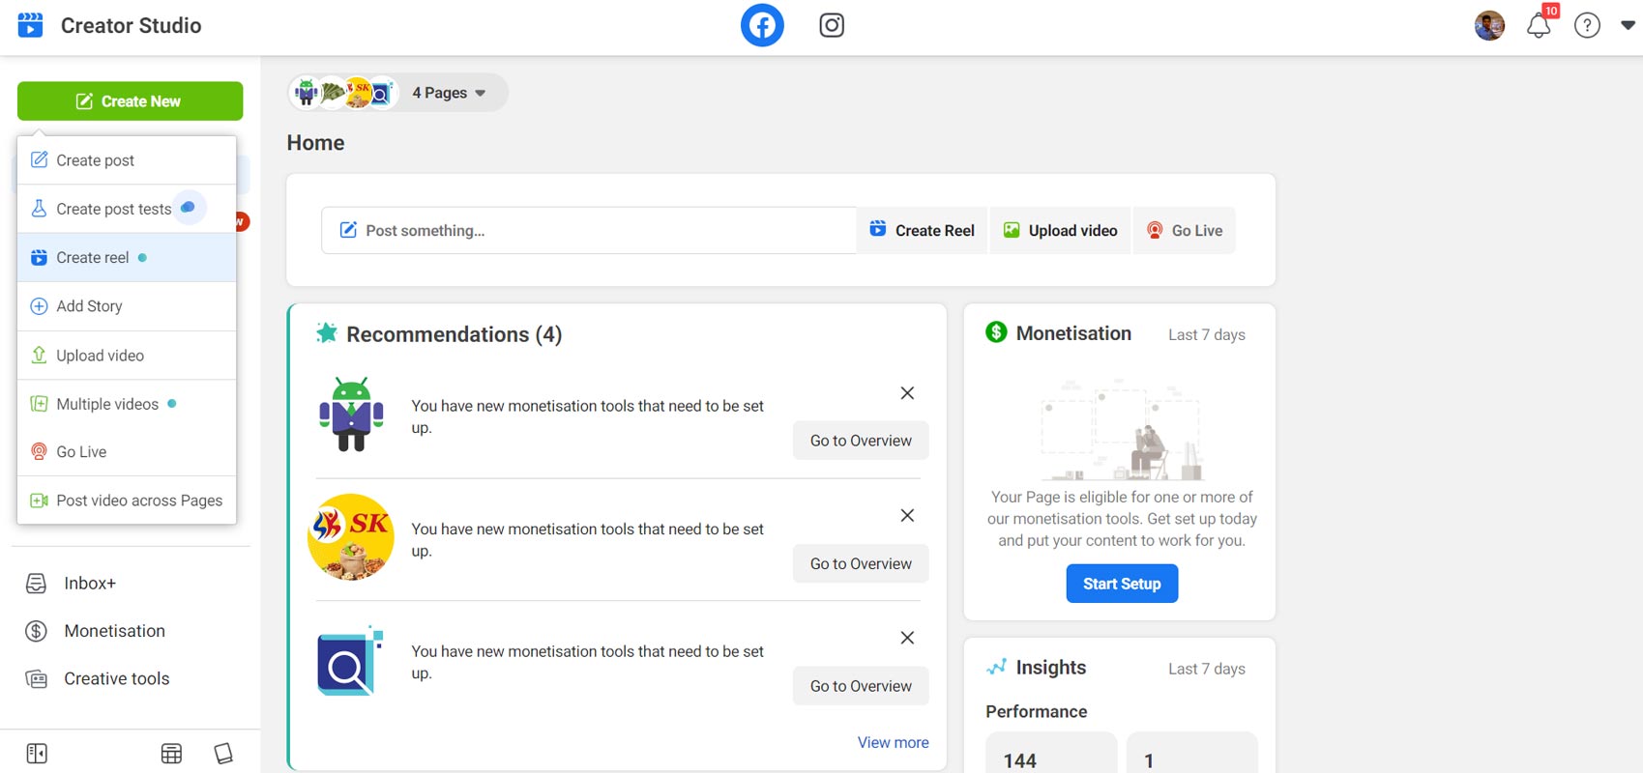Dismiss the Android page recommendation
This screenshot has height=773, width=1643.
(x=907, y=393)
